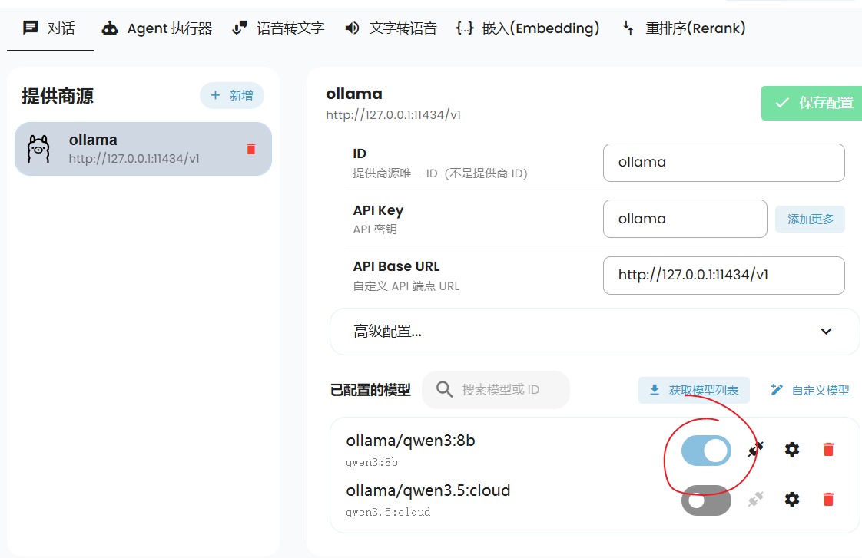862x558 pixels.
Task: Focus the API Key input field
Action: click(685, 219)
